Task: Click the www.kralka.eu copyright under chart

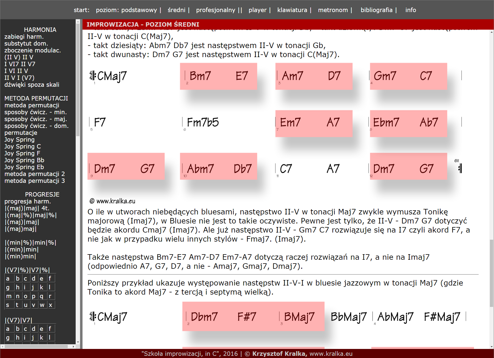Action: pos(112,201)
